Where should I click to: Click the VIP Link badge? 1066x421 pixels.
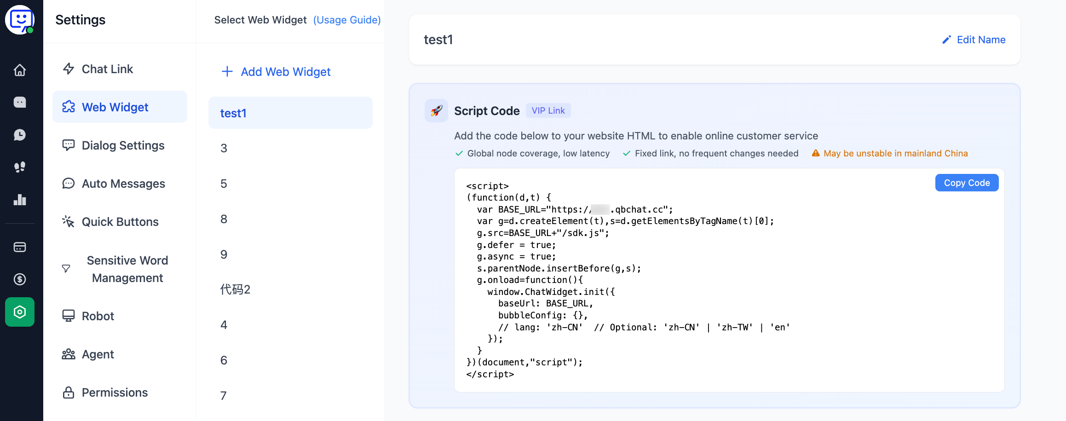click(548, 110)
